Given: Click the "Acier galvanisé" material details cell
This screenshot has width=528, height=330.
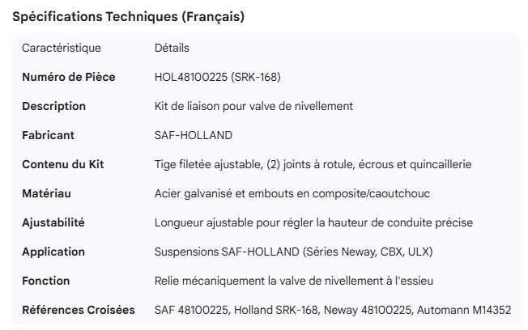Looking at the screenshot, I should pyautogui.click(x=292, y=193).
